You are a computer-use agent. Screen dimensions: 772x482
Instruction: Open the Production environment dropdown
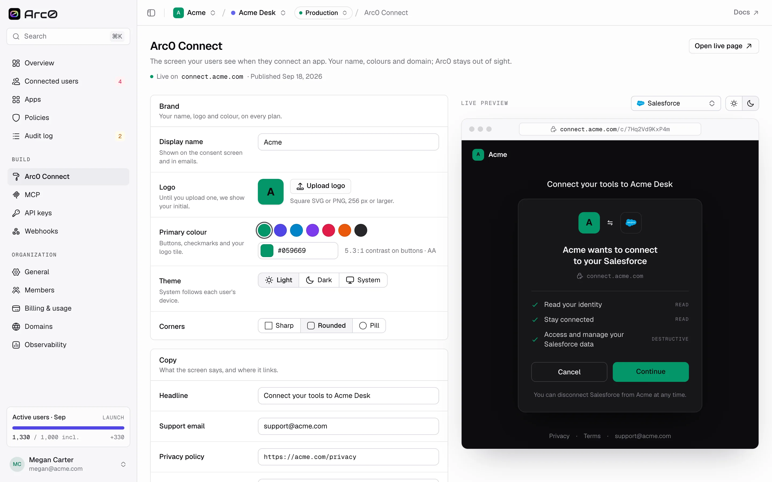pos(323,13)
